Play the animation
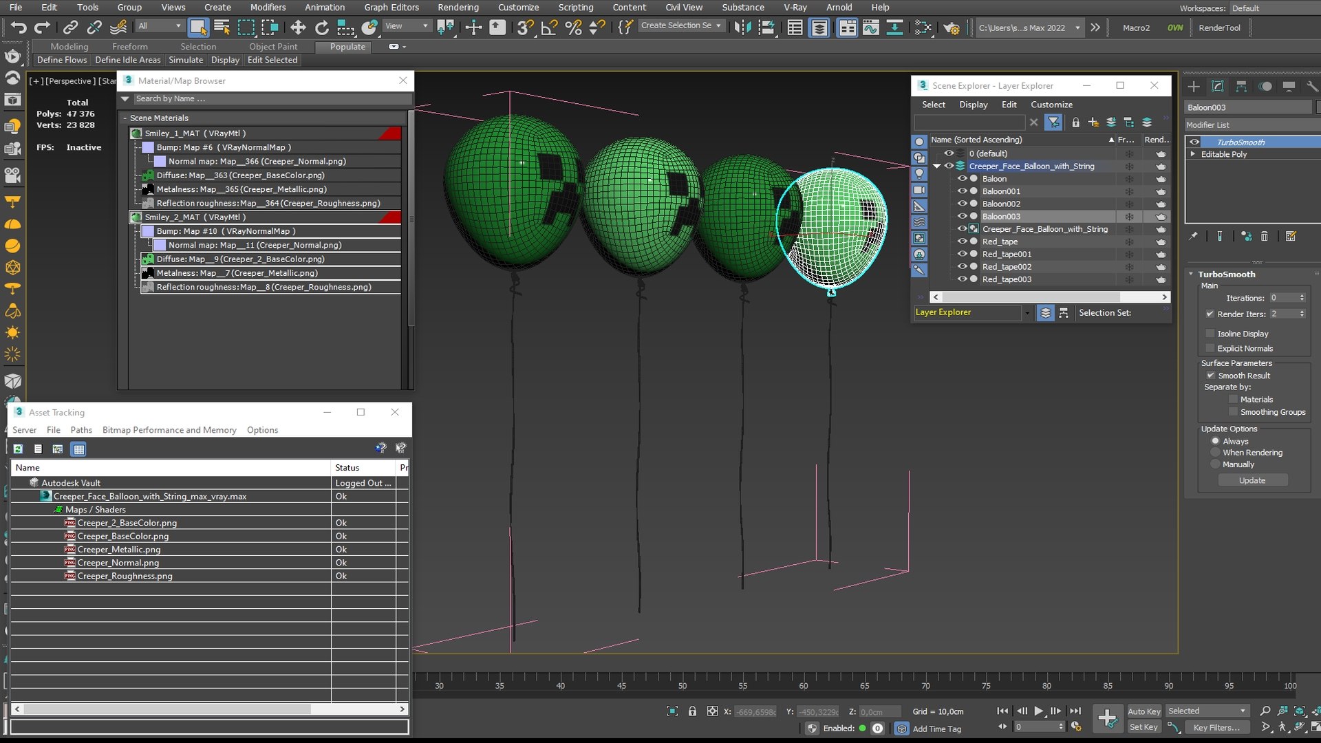The height and width of the screenshot is (743, 1321). click(1039, 711)
